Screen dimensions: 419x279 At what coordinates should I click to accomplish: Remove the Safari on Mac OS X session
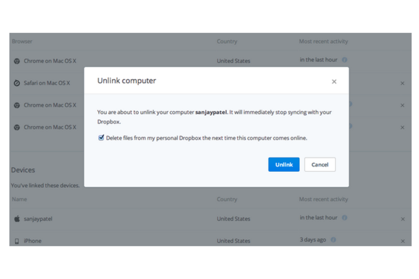402,84
